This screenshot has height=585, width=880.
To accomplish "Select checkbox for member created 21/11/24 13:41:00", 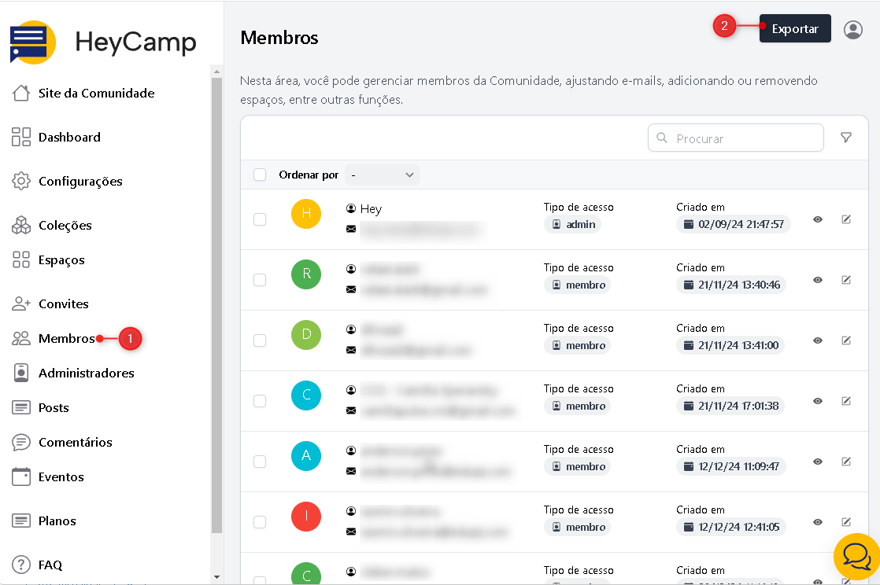I will (260, 340).
